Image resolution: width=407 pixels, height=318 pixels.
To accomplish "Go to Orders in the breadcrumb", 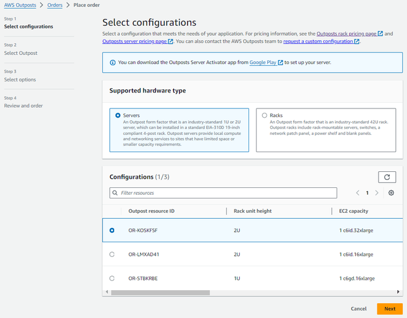I will (55, 5).
